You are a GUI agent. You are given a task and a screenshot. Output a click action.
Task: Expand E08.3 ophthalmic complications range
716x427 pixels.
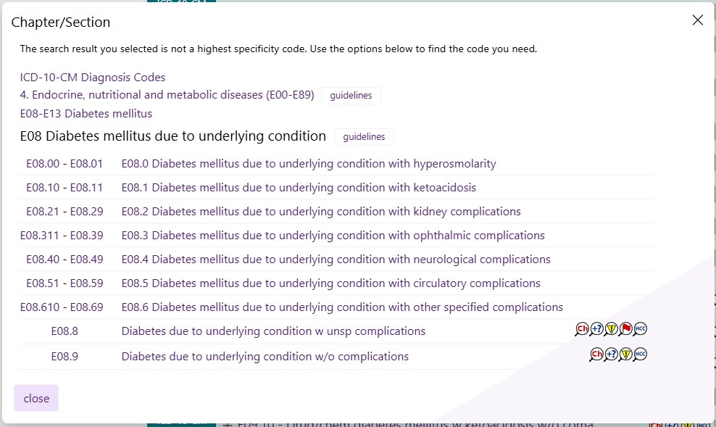pyautogui.click(x=333, y=235)
